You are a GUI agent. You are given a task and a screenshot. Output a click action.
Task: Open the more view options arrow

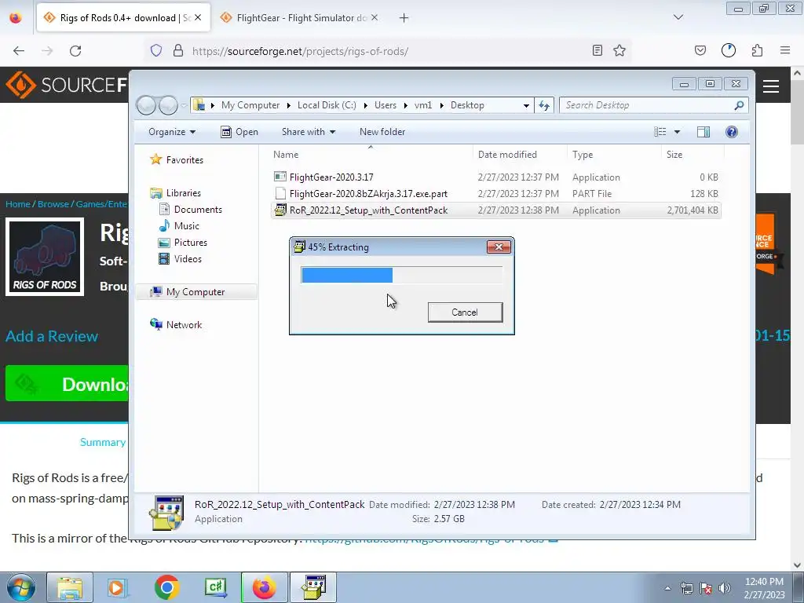677,132
